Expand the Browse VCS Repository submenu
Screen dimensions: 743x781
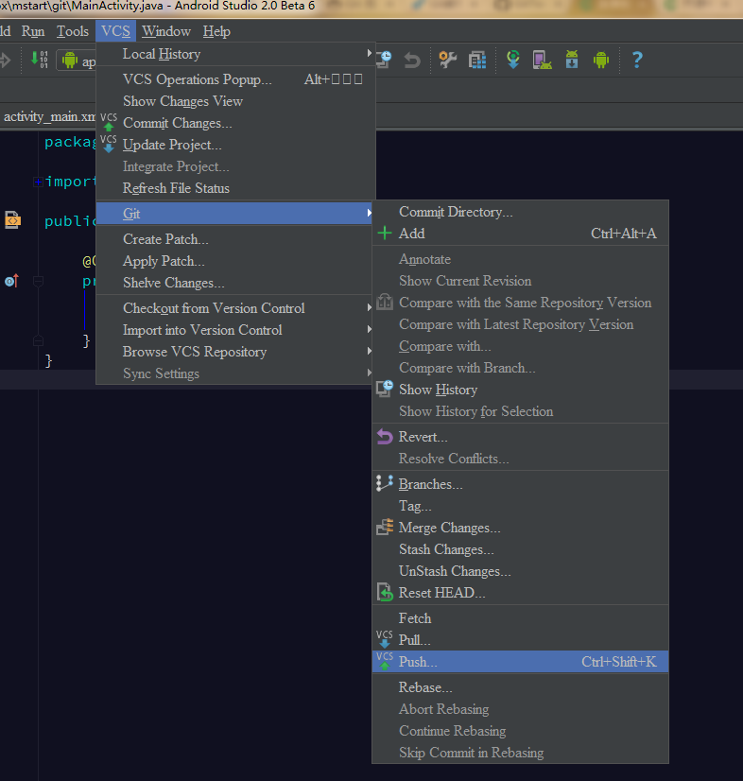coord(235,352)
